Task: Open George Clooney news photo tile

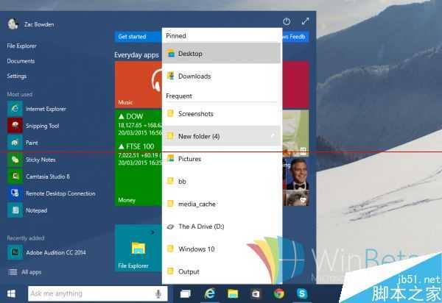Action: (x=296, y=174)
